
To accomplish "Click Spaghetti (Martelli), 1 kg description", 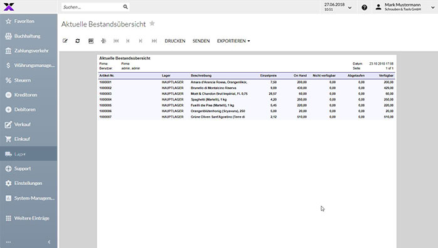I will pos(209,100).
